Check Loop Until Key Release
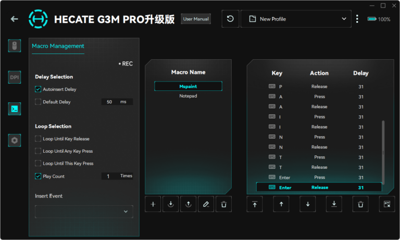 click(38, 139)
